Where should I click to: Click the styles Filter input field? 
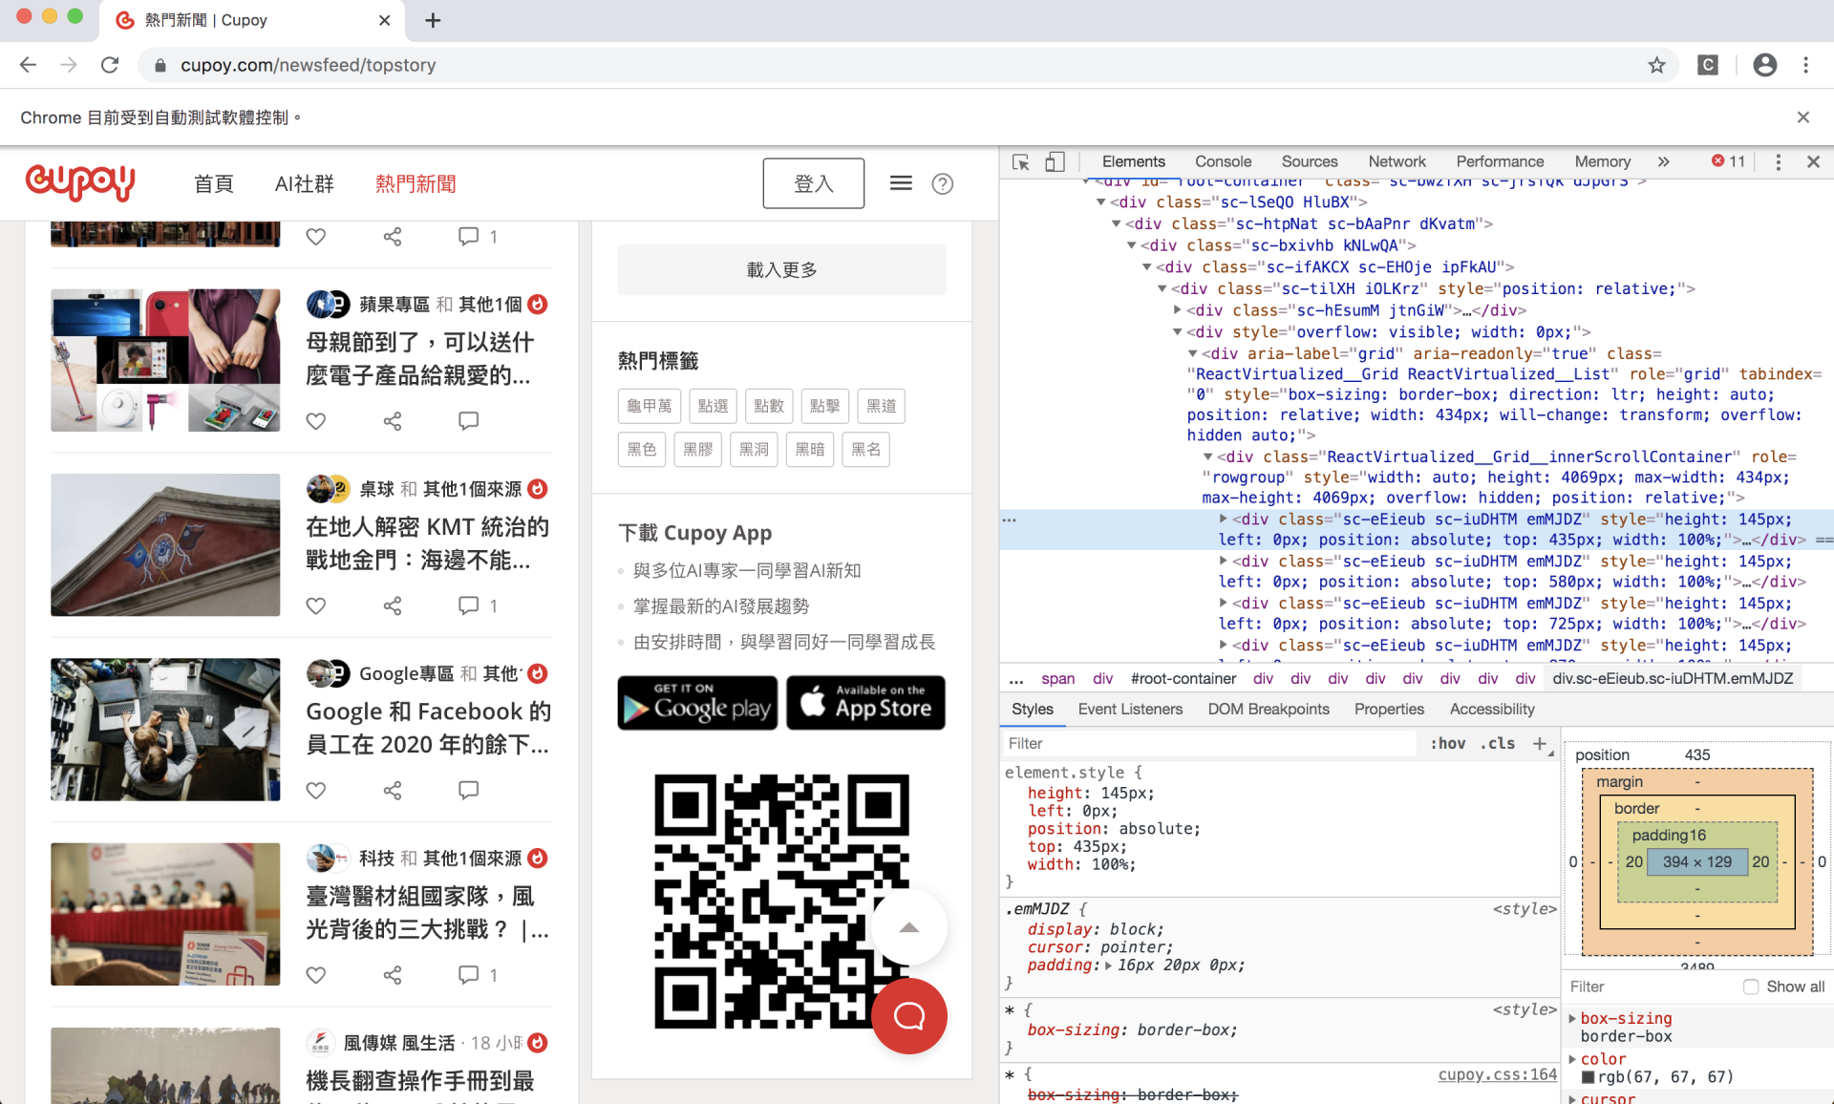tap(1210, 743)
